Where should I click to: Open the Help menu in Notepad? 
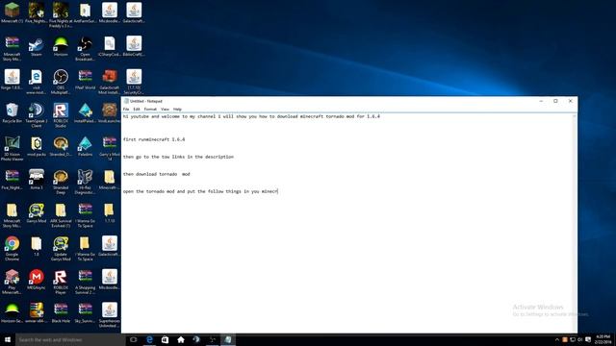[177, 109]
